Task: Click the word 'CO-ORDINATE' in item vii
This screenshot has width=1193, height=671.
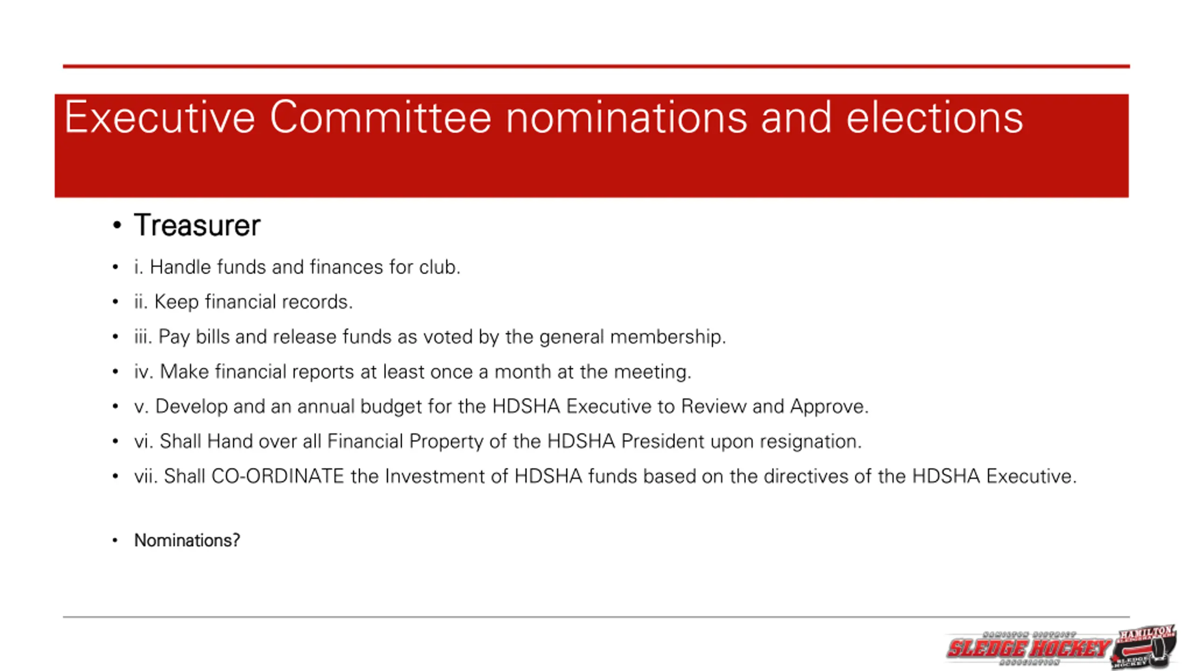Action: point(278,476)
